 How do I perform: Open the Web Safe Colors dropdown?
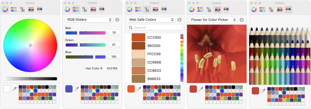[x=151, y=20]
